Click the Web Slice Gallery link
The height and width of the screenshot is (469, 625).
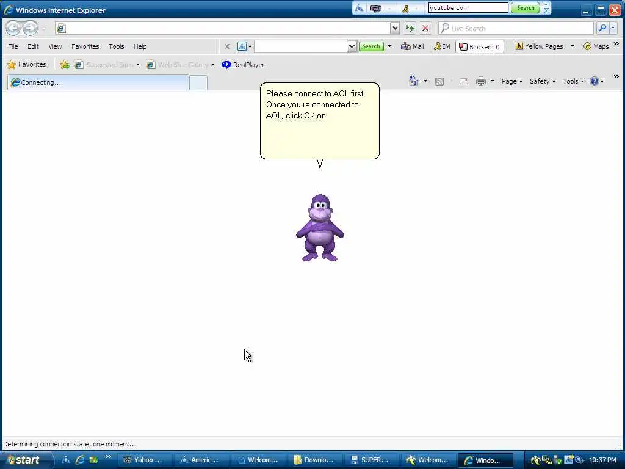[x=178, y=65]
